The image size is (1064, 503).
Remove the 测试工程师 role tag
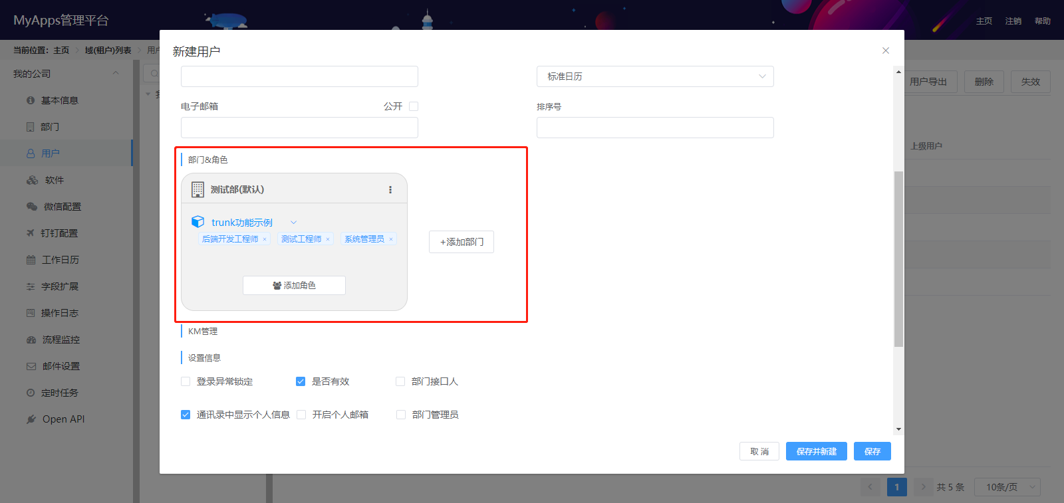[x=328, y=239]
